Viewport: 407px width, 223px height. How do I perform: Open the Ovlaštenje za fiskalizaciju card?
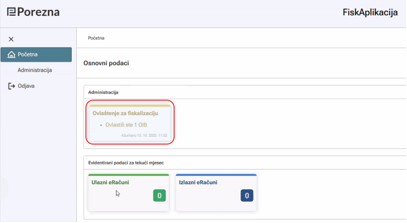click(x=130, y=123)
